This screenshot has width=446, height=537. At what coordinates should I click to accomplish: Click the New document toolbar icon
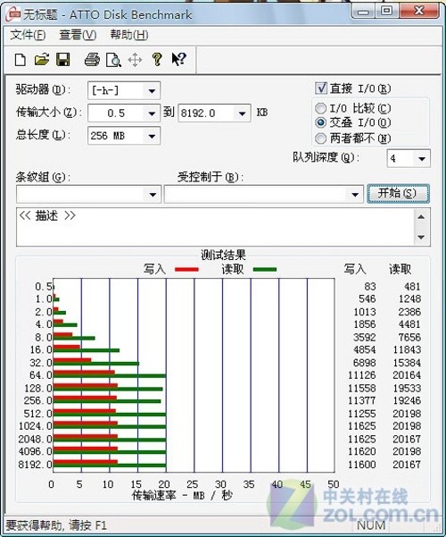(x=21, y=60)
